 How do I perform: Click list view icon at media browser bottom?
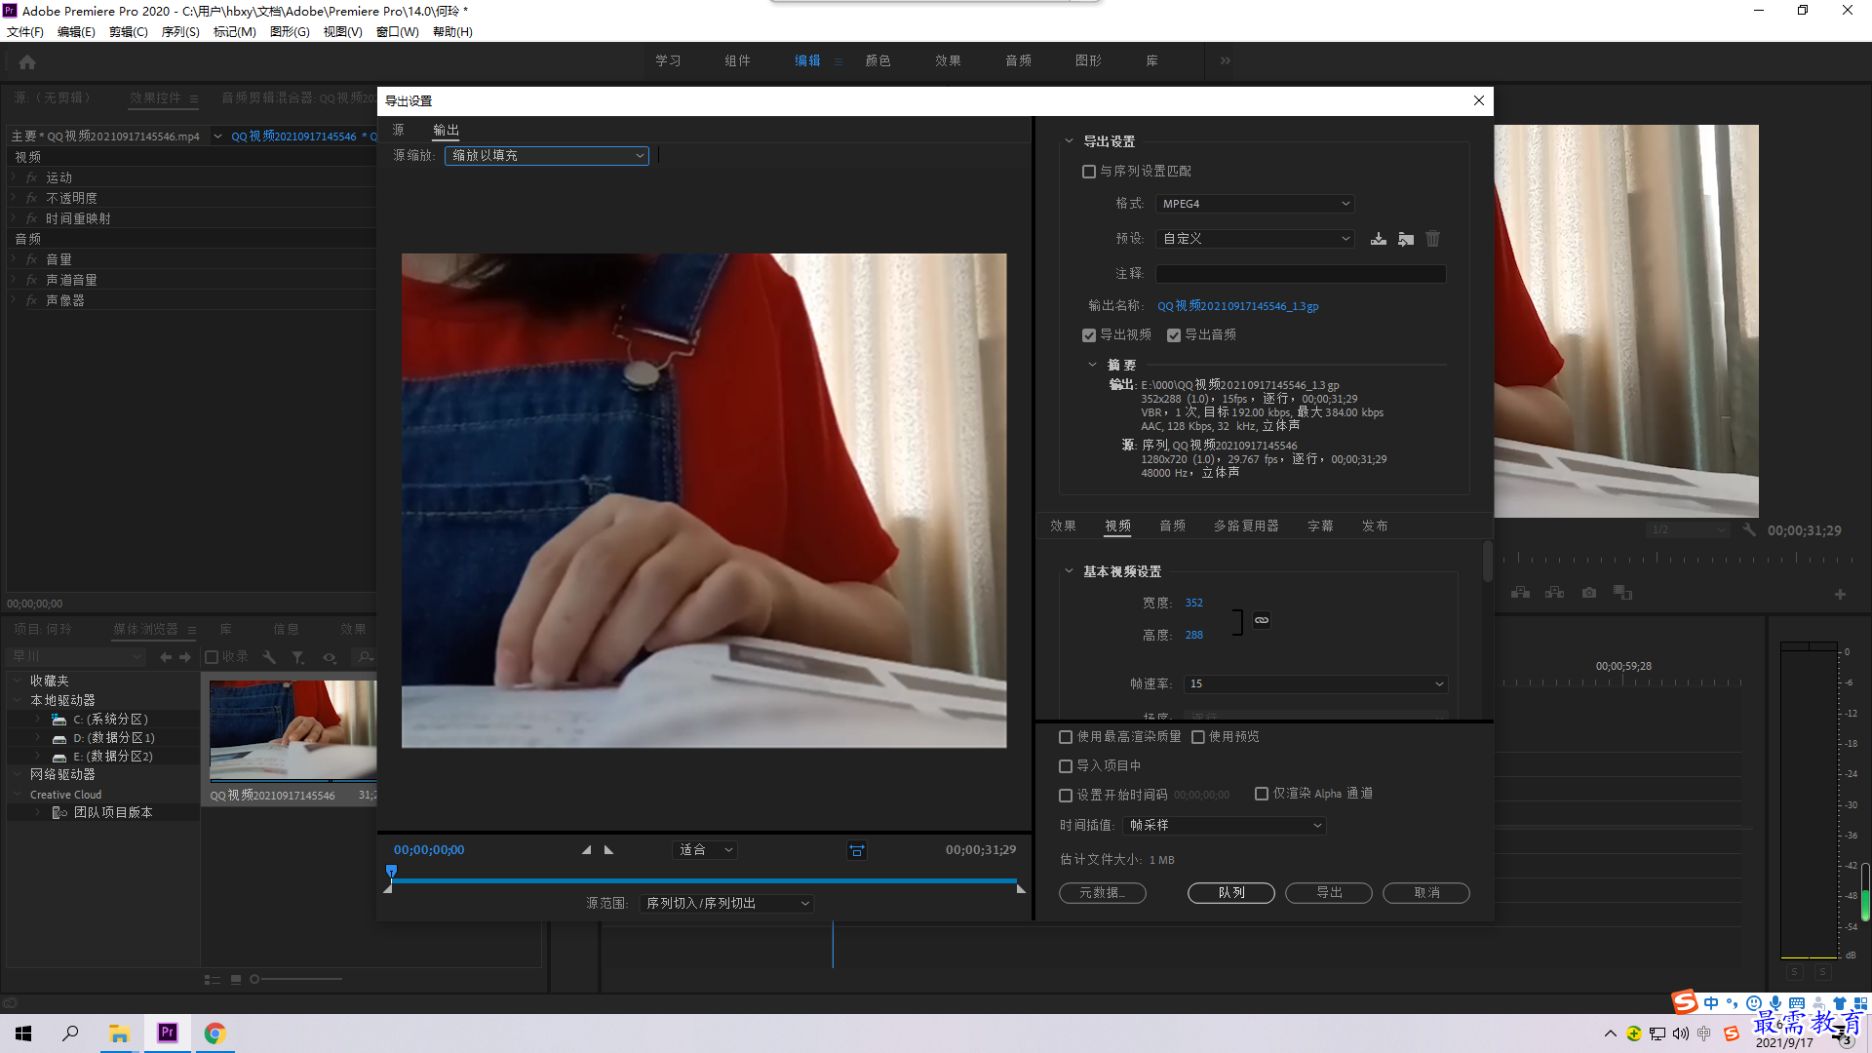[212, 980]
